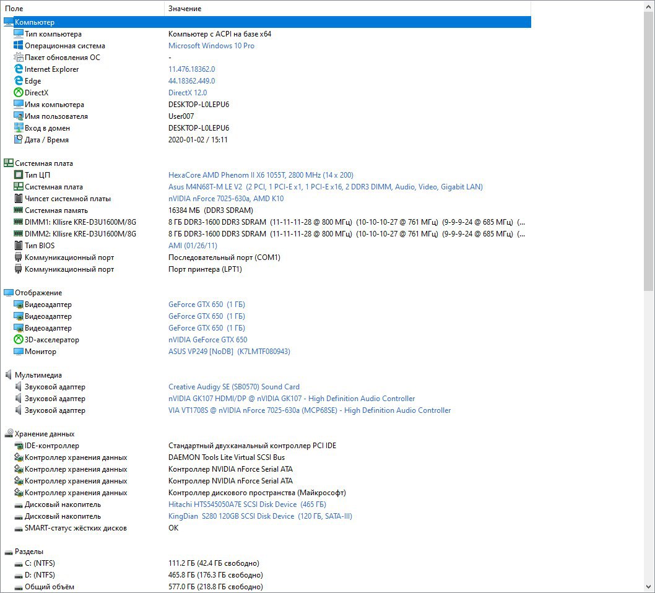This screenshot has height=593, width=655.
Task: Open the nVIDIA GeForce GTX 650 accelerator link
Action: pos(207,339)
